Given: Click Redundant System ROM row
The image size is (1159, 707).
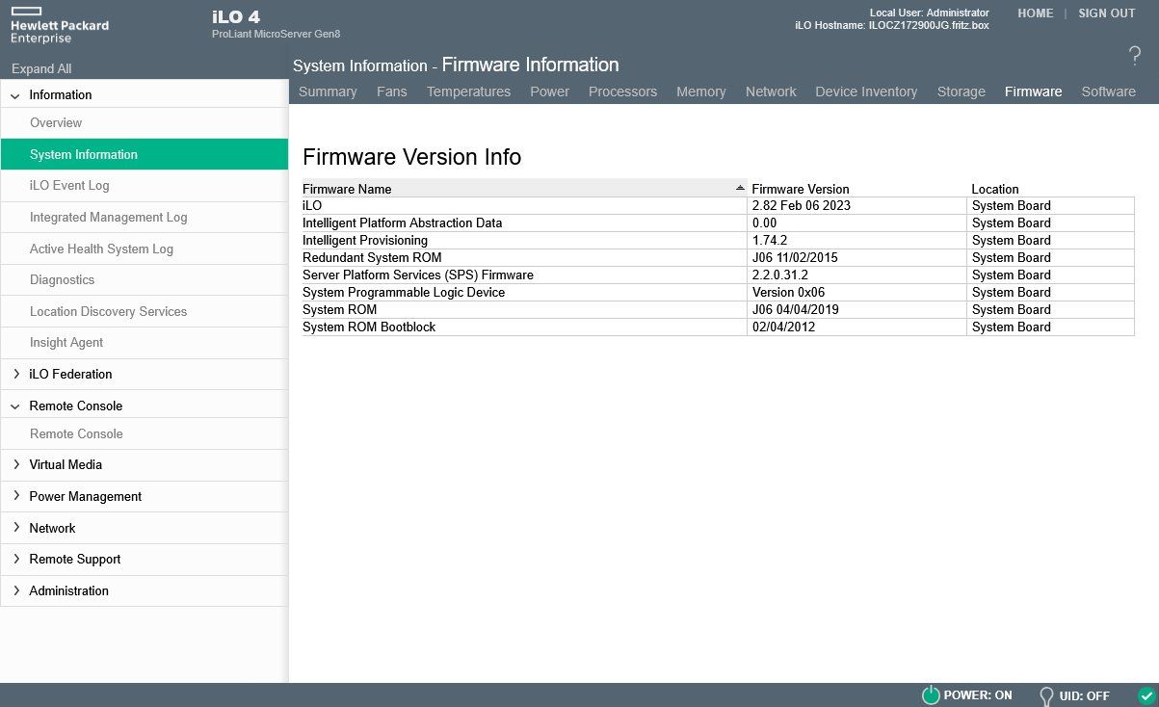Looking at the screenshot, I should 718,257.
